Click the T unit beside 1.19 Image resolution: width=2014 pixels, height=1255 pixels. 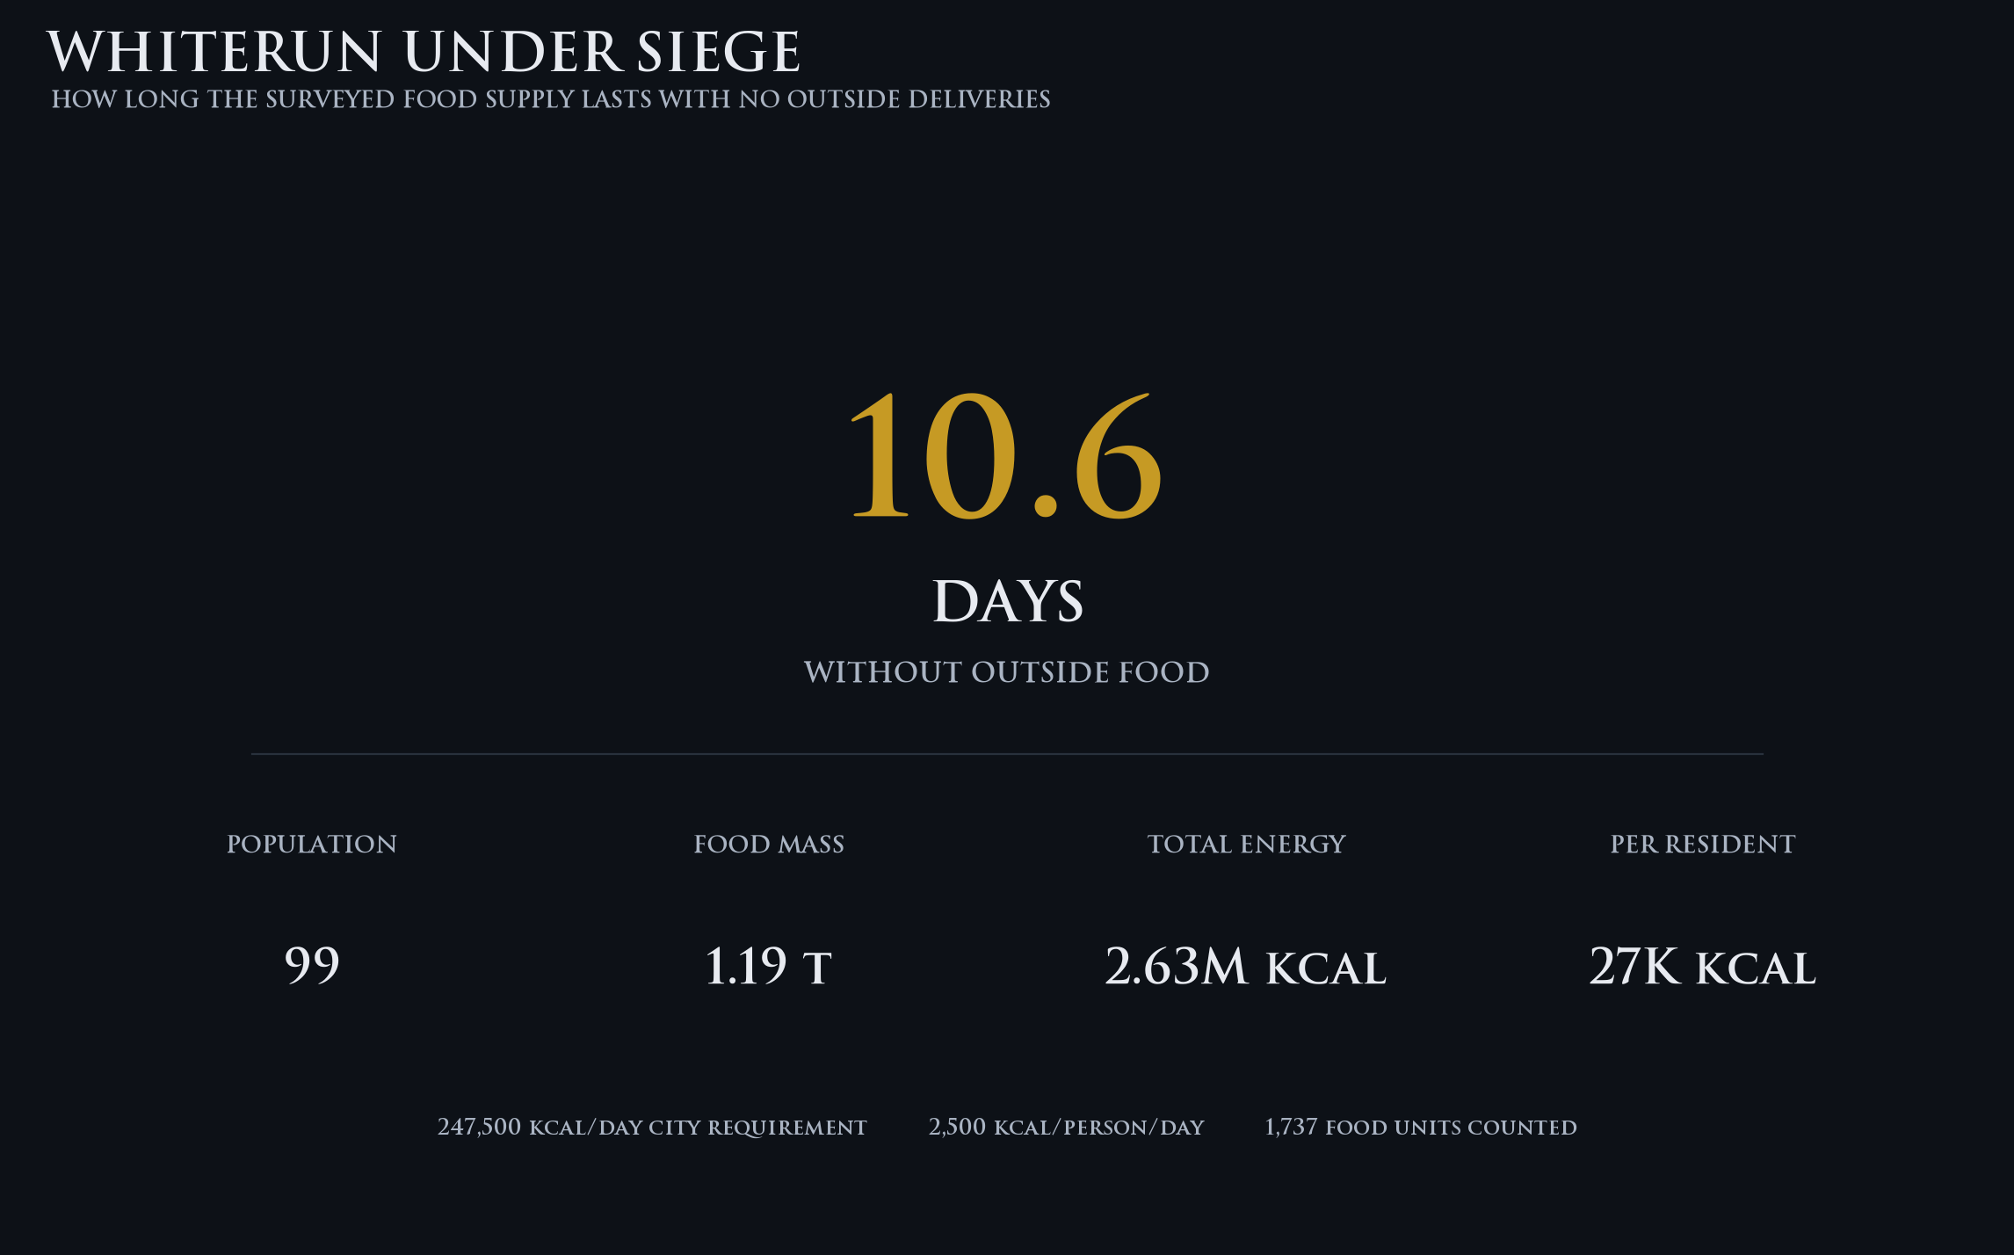pyautogui.click(x=817, y=969)
